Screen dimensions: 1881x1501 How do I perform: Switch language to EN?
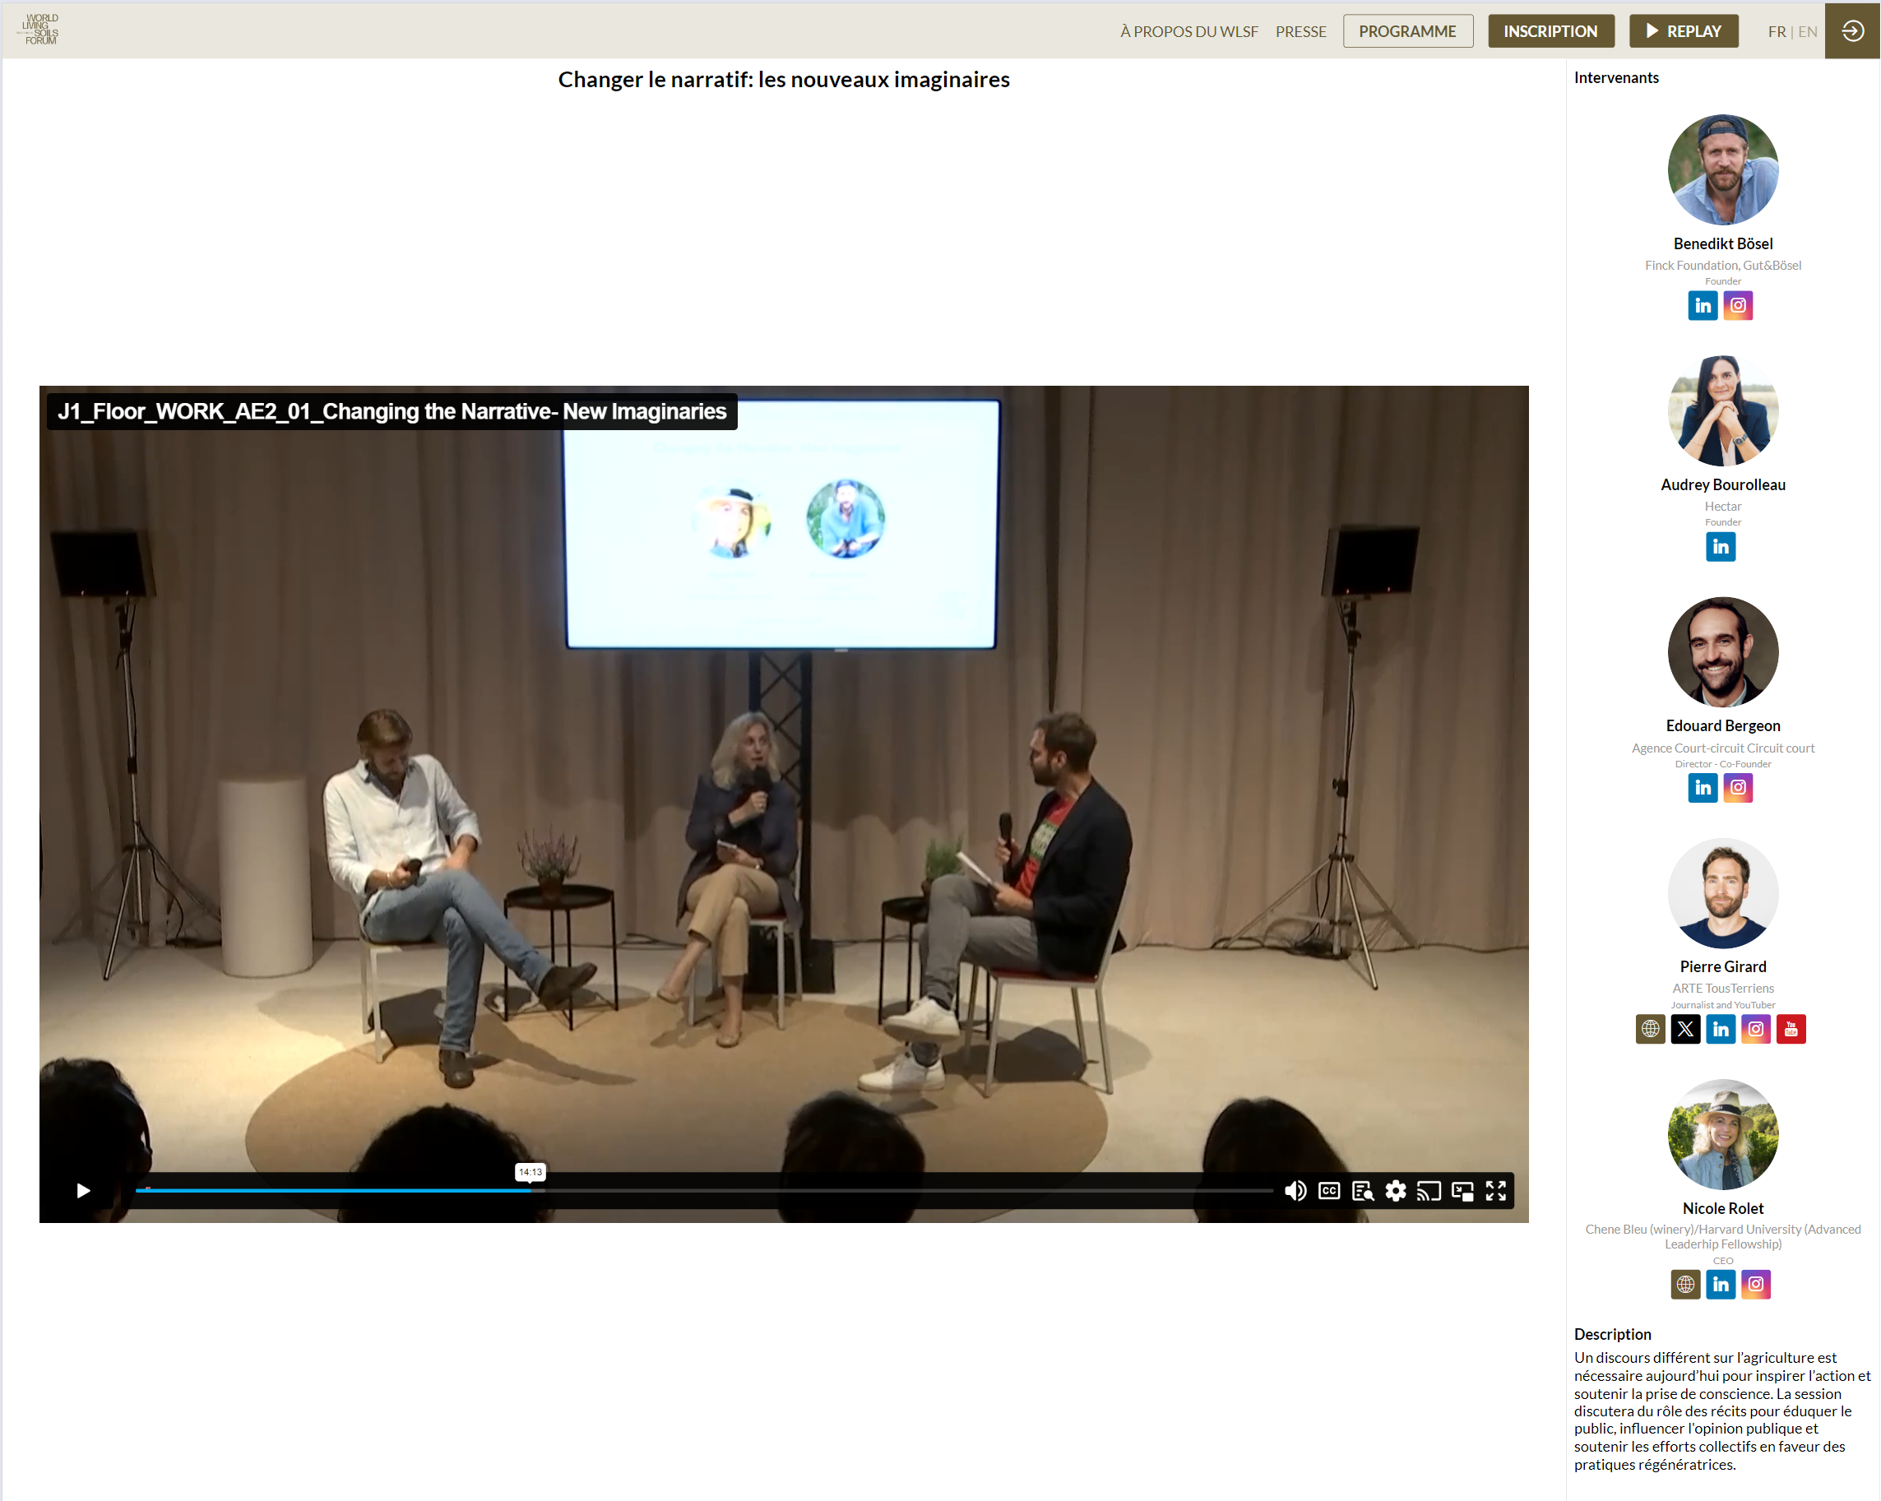[x=1808, y=31]
